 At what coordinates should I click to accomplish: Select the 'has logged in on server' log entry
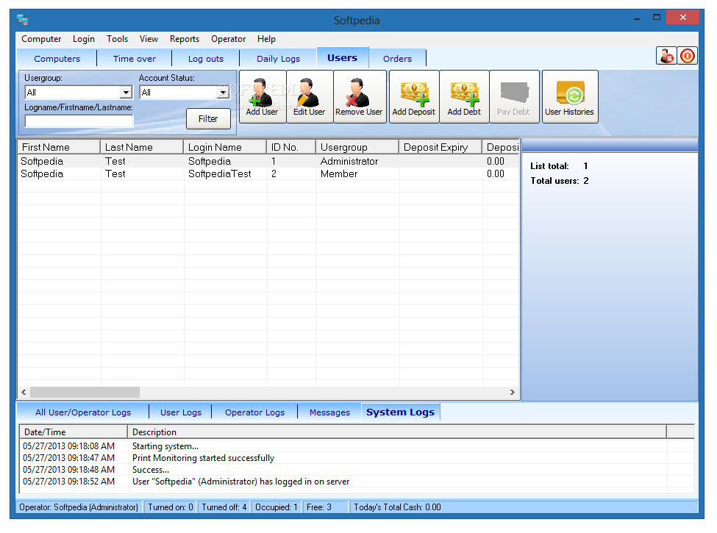[357, 482]
